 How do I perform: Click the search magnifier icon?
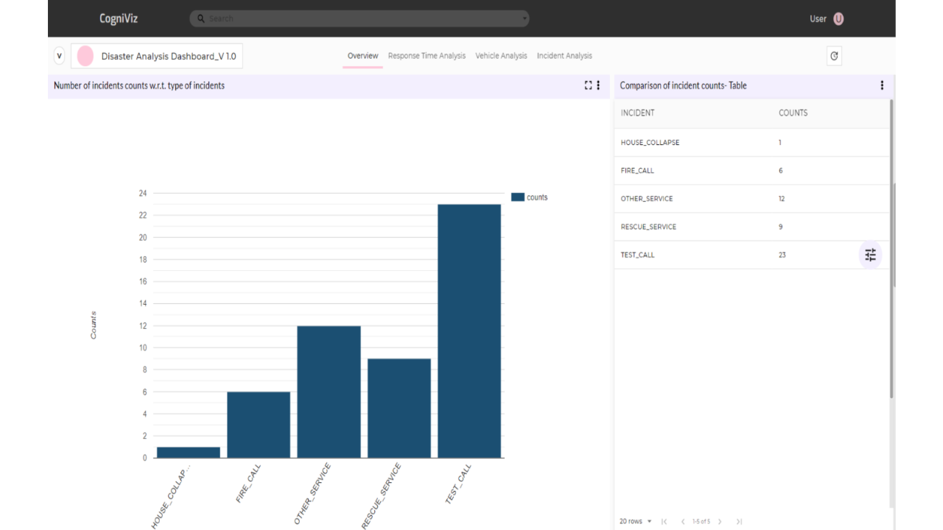point(201,18)
